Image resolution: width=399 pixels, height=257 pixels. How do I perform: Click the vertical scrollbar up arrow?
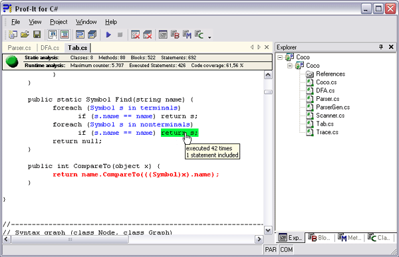[268, 75]
